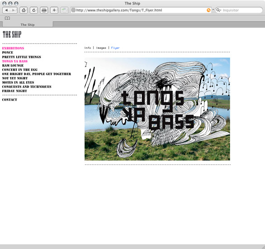Reload the page with the refresh button
Viewport: 265px width, 249px height.
34,10
